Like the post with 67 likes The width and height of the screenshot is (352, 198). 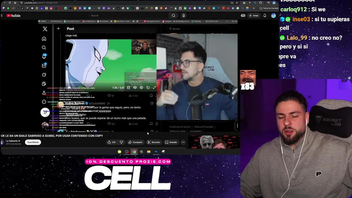(x=111, y=96)
